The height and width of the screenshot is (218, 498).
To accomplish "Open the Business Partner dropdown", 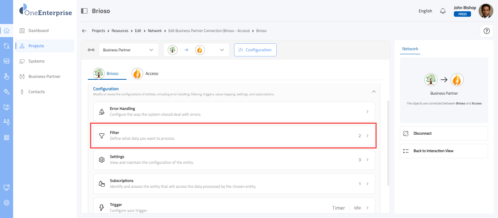I will click(x=129, y=50).
